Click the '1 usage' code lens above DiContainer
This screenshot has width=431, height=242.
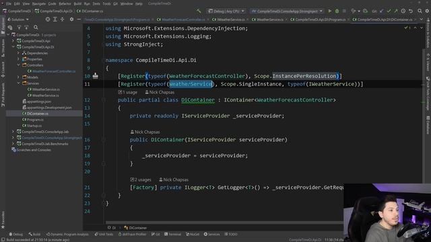pos(127,92)
